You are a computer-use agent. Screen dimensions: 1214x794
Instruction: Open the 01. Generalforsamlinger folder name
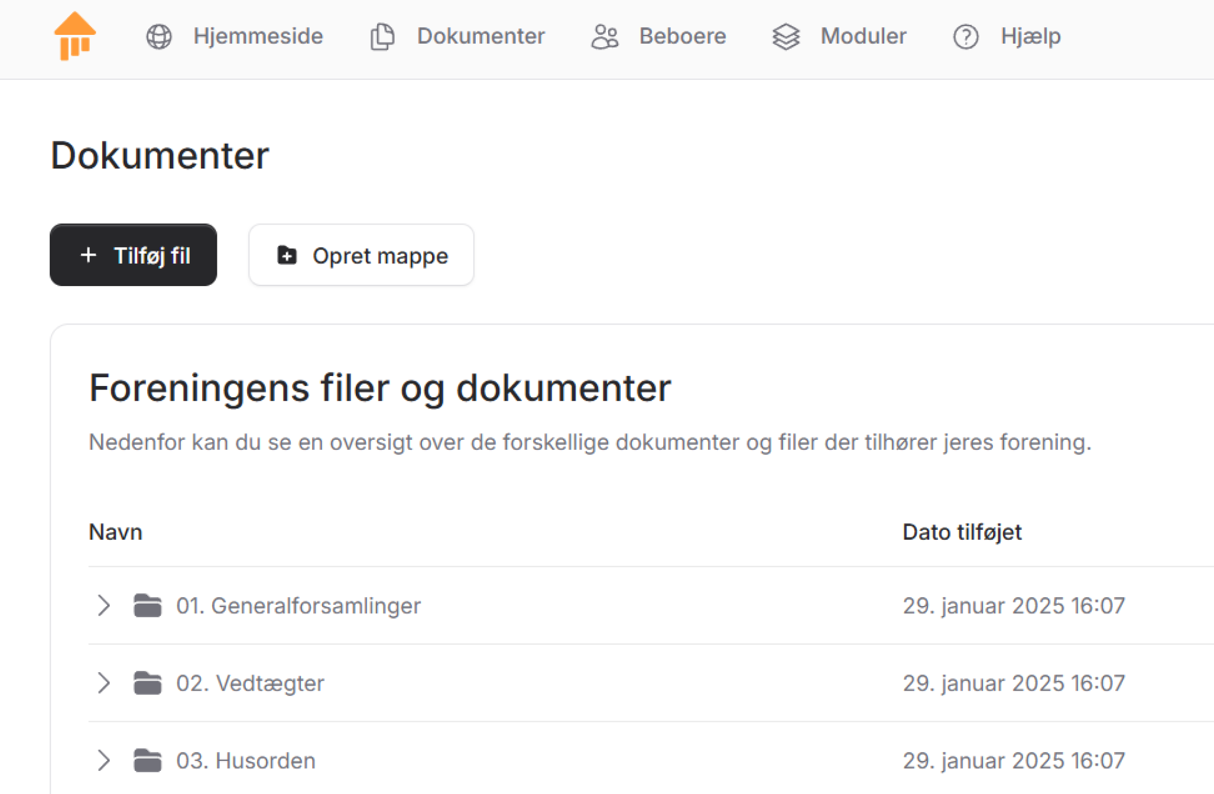click(x=298, y=605)
